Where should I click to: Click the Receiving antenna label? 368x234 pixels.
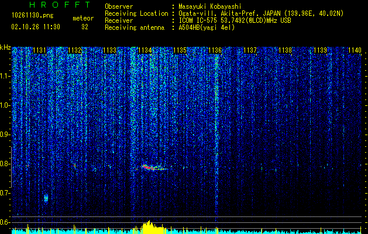point(135,27)
